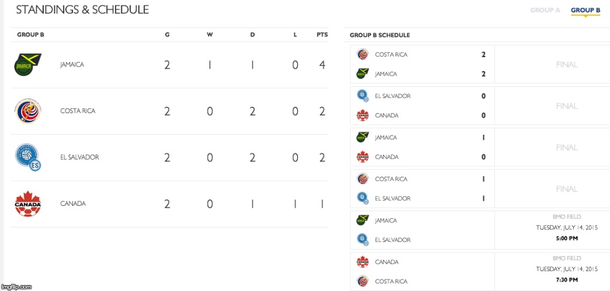The image size is (610, 291).
Task: Click the PTS column header
Action: (x=322, y=35)
